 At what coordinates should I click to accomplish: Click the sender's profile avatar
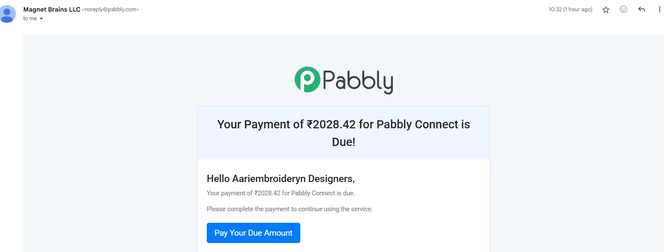pyautogui.click(x=7, y=14)
